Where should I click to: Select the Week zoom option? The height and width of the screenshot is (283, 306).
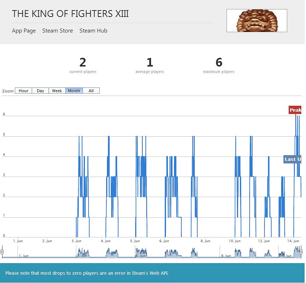(57, 91)
